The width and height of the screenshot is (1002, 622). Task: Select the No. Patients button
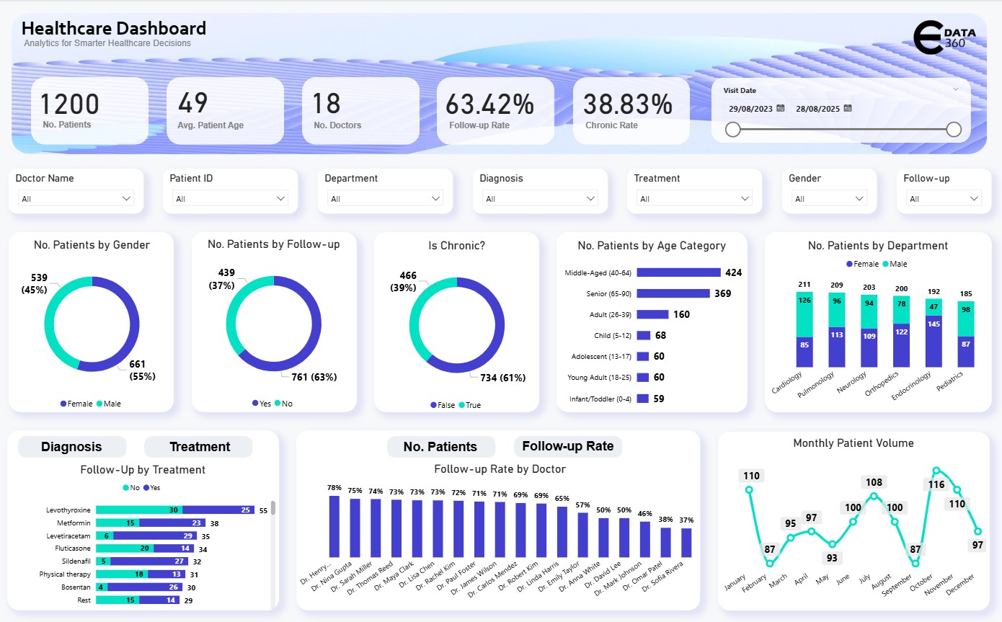(x=440, y=447)
